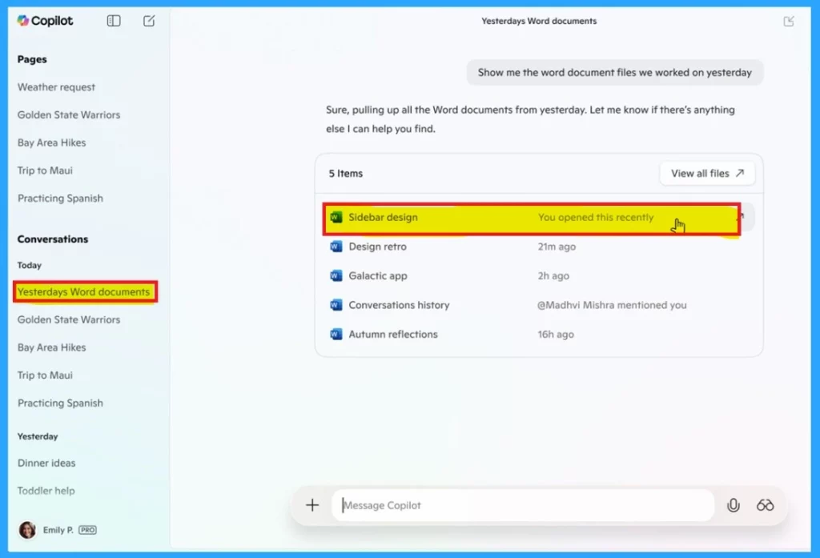Open Golden State Warriors under Pages

coord(69,115)
